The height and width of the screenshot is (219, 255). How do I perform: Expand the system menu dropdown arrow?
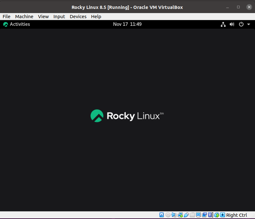[248, 24]
